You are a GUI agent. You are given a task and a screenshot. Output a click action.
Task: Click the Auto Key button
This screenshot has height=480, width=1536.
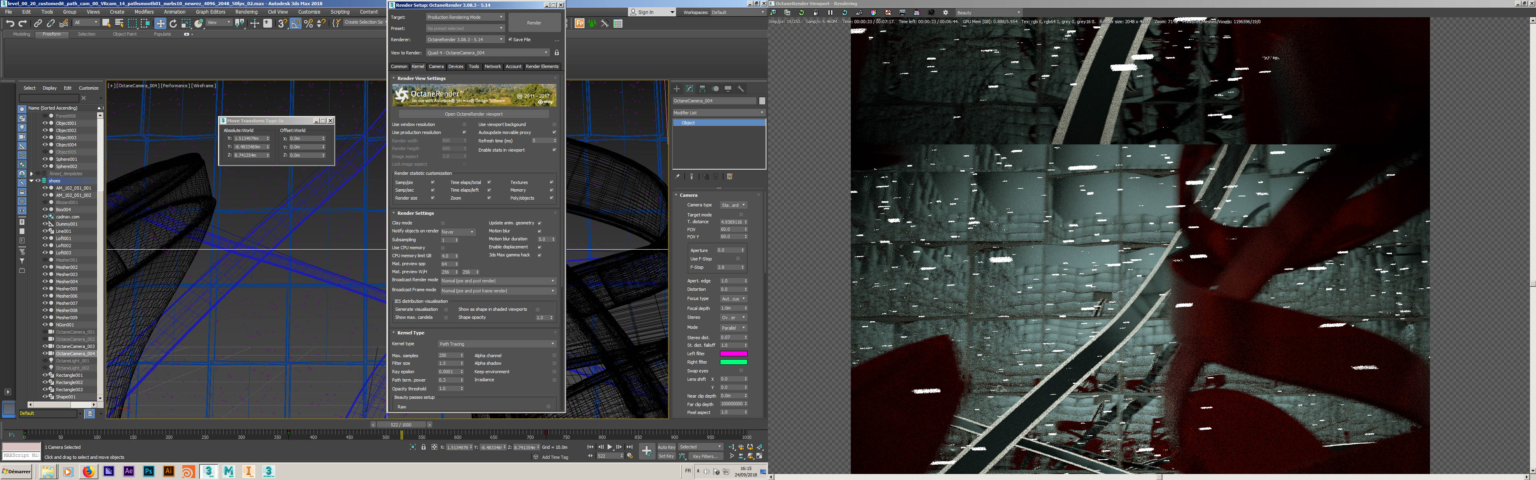tap(666, 447)
